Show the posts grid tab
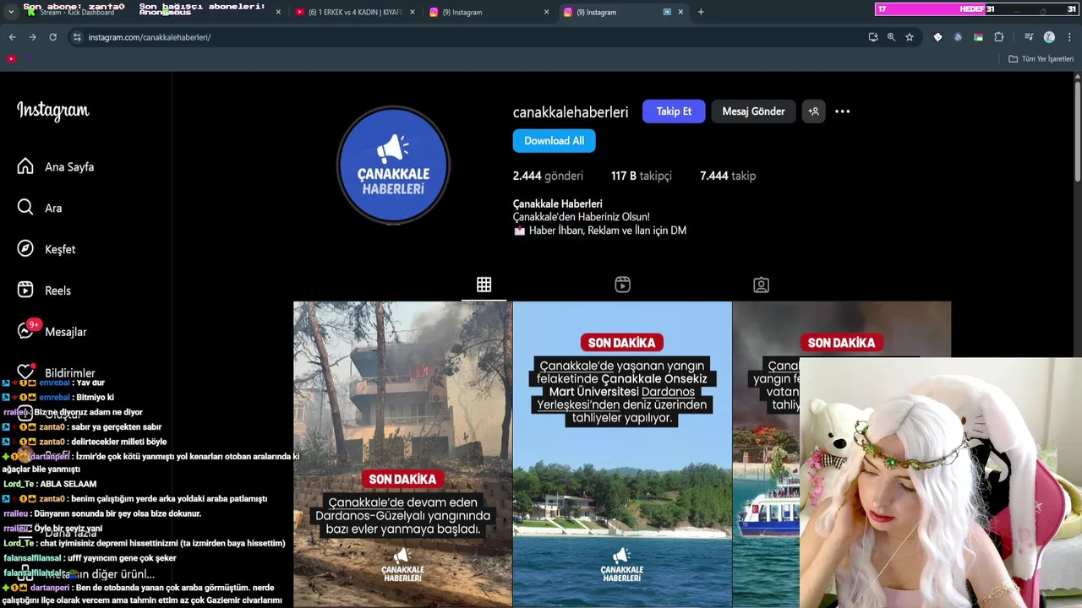The height and width of the screenshot is (608, 1082). click(484, 285)
